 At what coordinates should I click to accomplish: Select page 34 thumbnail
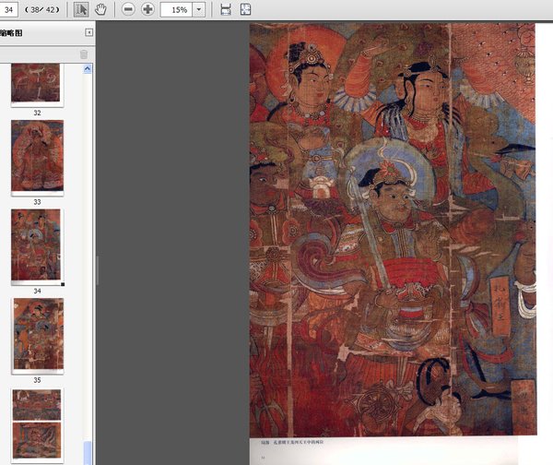pos(37,244)
